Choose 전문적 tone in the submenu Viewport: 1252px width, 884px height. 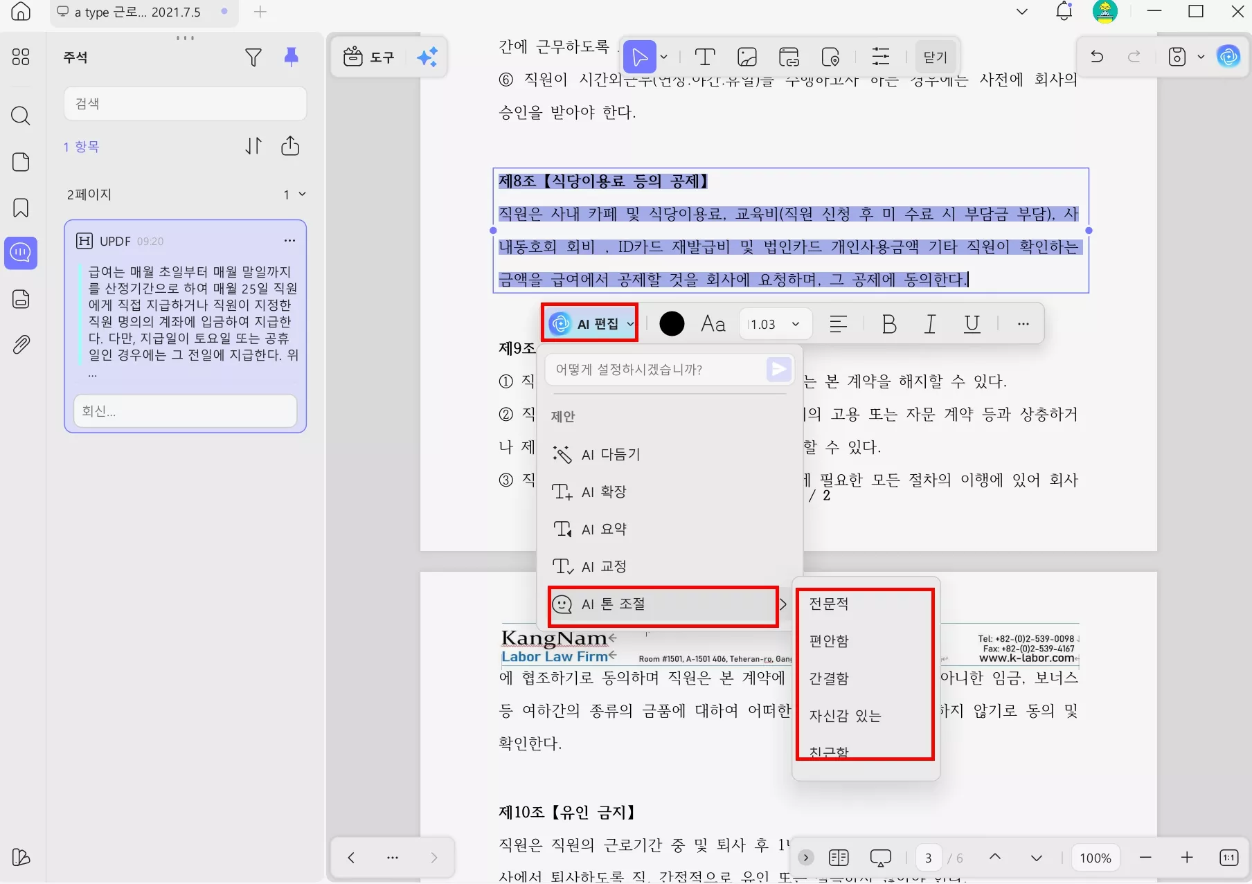point(829,603)
